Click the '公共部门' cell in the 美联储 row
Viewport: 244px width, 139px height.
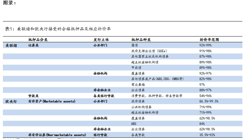pyautogui.click(x=100, y=45)
